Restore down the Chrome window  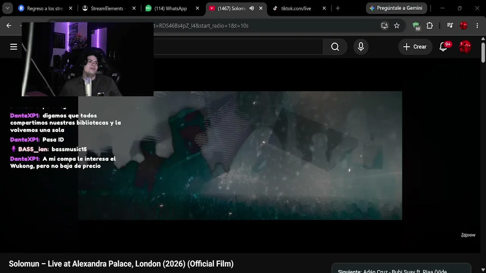click(x=460, y=8)
